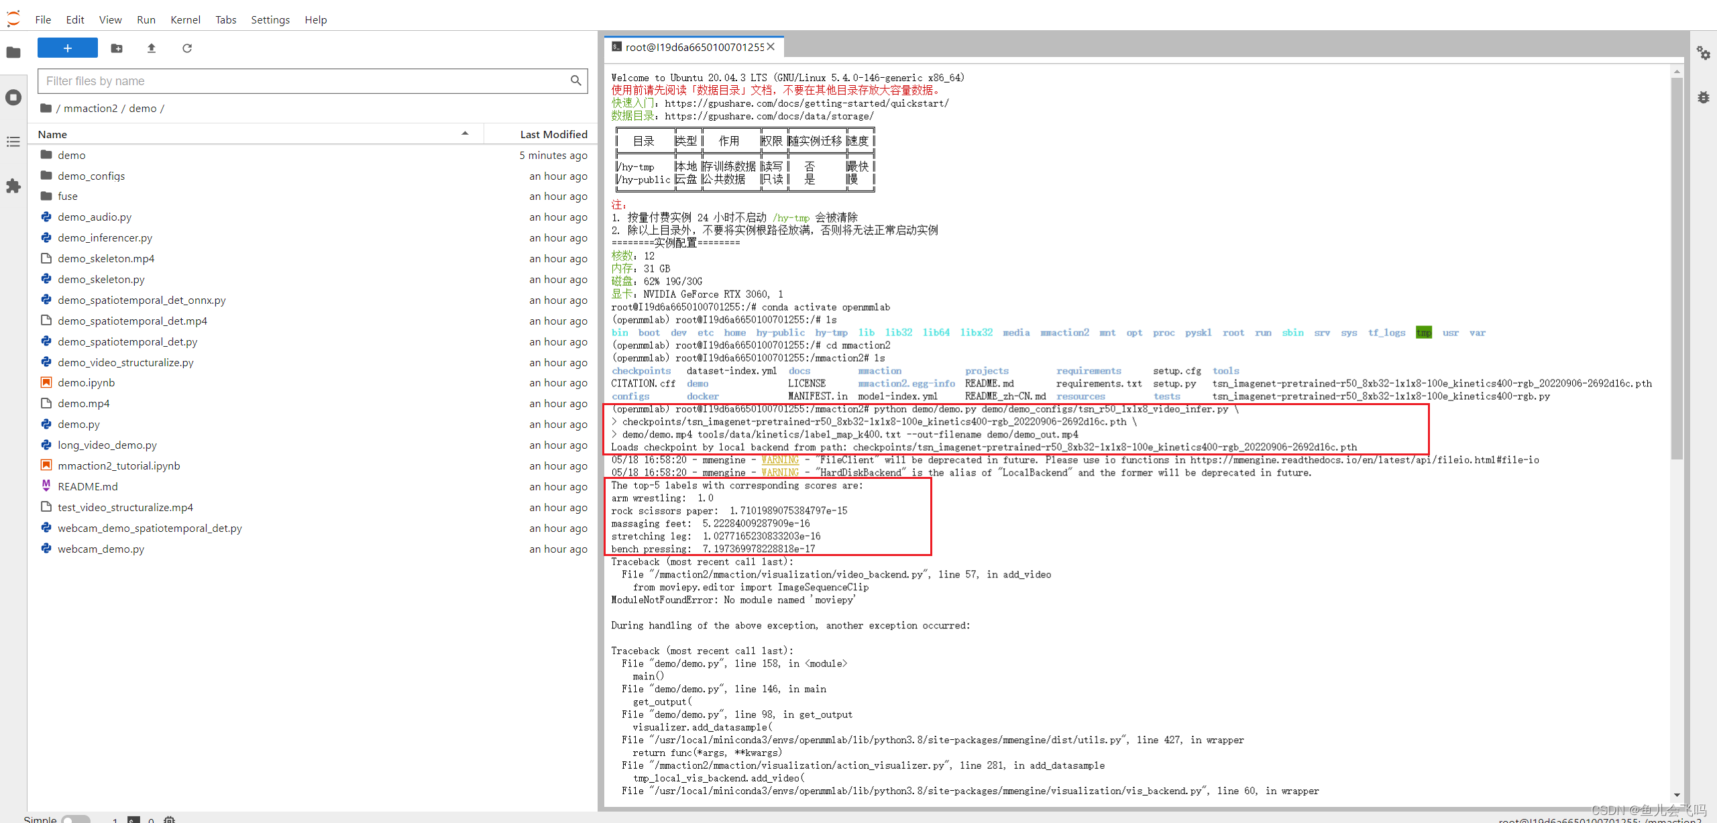Toggle Simple mode switch
This screenshot has width=1717, height=823.
coord(76,818)
